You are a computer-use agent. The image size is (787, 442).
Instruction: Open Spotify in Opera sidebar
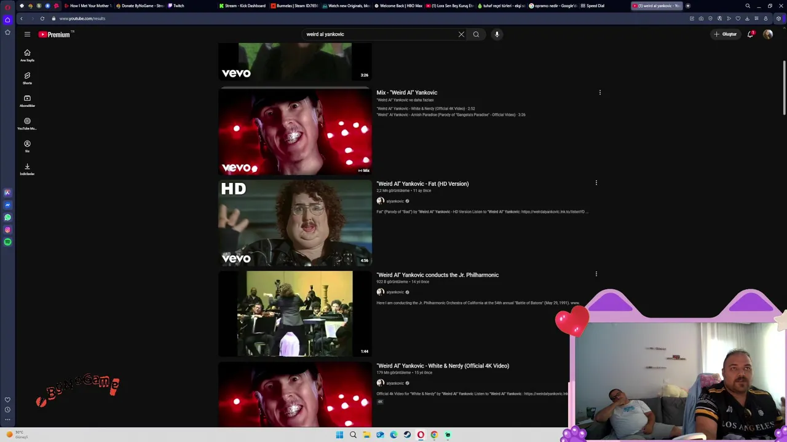tap(7, 242)
